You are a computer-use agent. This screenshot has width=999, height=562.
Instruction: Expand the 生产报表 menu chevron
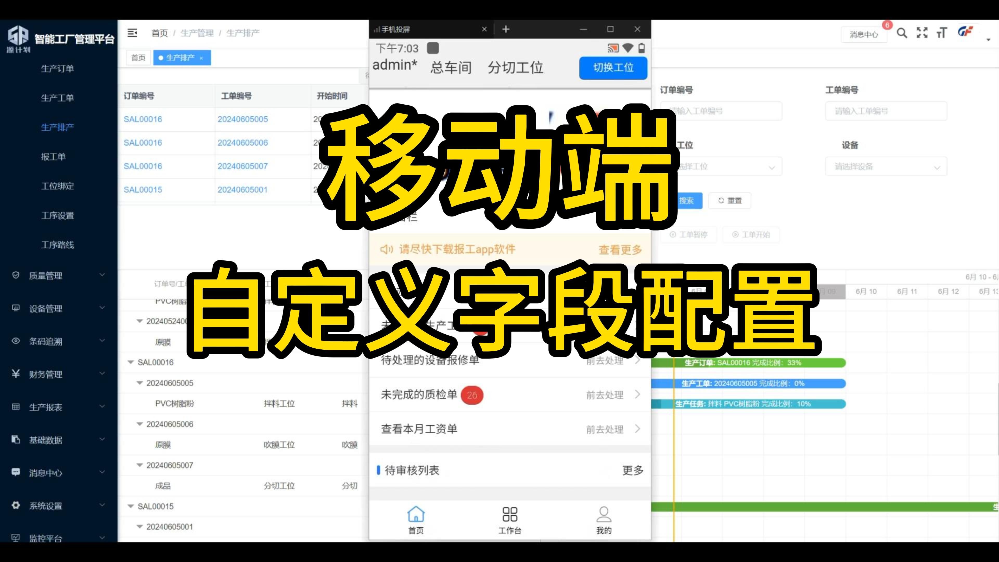pos(102,406)
